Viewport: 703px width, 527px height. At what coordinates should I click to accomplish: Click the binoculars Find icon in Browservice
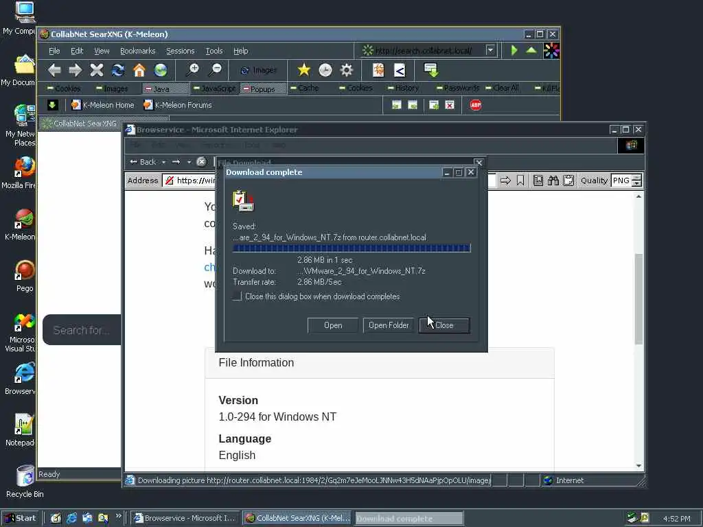[x=553, y=180]
